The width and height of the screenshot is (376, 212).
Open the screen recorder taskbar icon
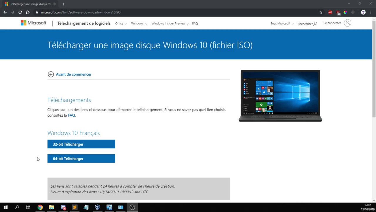(63, 207)
